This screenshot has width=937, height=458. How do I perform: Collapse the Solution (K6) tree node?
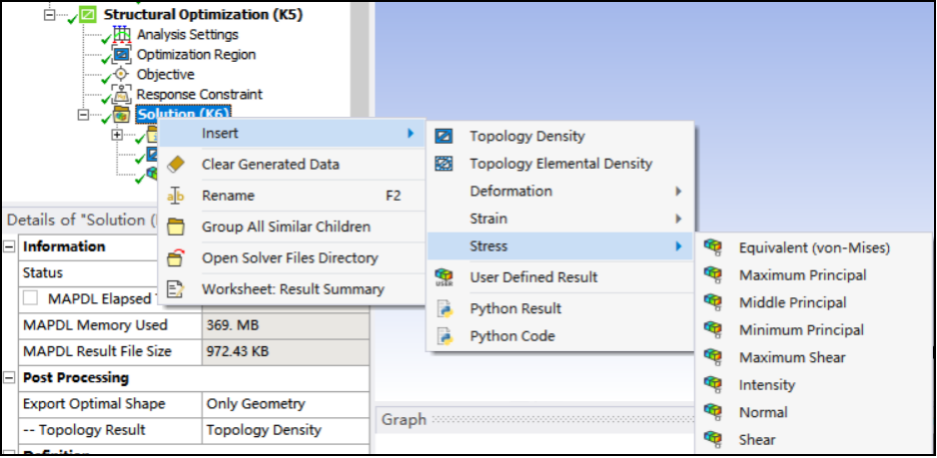(84, 115)
